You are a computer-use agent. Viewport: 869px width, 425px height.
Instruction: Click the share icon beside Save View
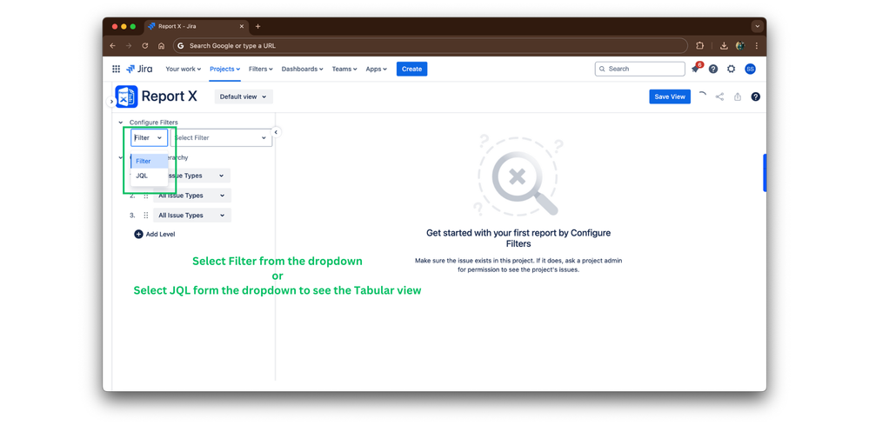coord(719,96)
